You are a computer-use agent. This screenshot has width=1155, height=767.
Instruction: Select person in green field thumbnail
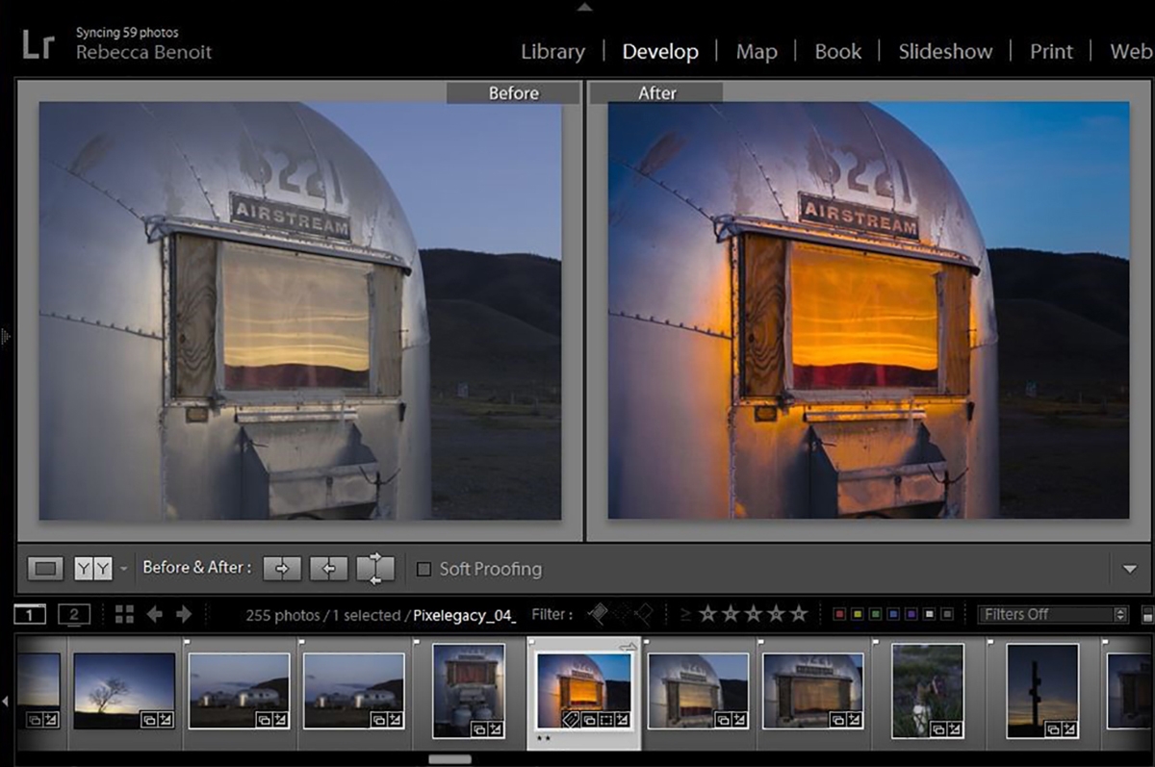click(928, 691)
